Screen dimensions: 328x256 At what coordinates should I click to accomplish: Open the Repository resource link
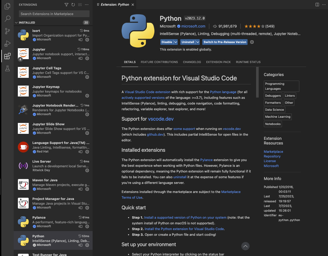tap(272, 156)
